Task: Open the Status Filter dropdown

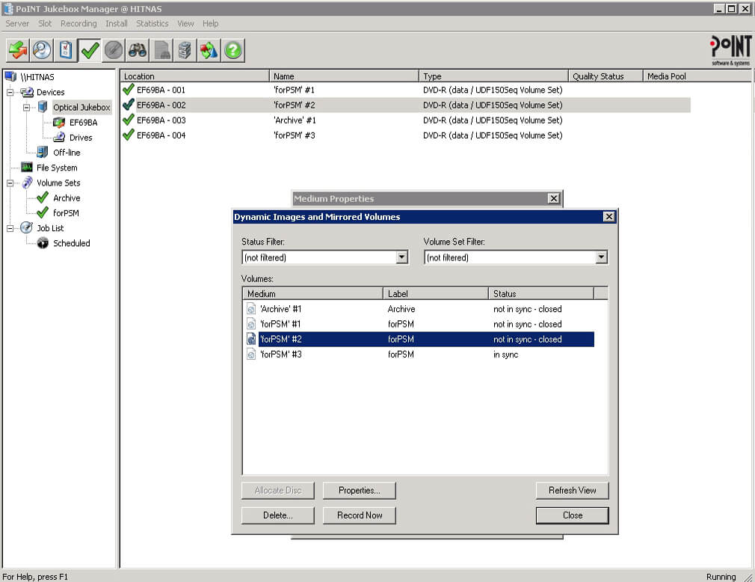Action: click(401, 257)
